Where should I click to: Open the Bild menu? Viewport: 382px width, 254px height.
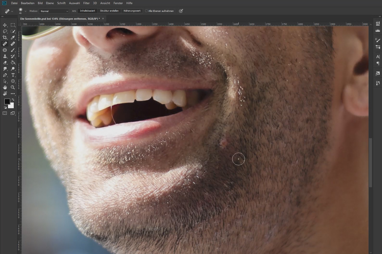[x=40, y=3]
